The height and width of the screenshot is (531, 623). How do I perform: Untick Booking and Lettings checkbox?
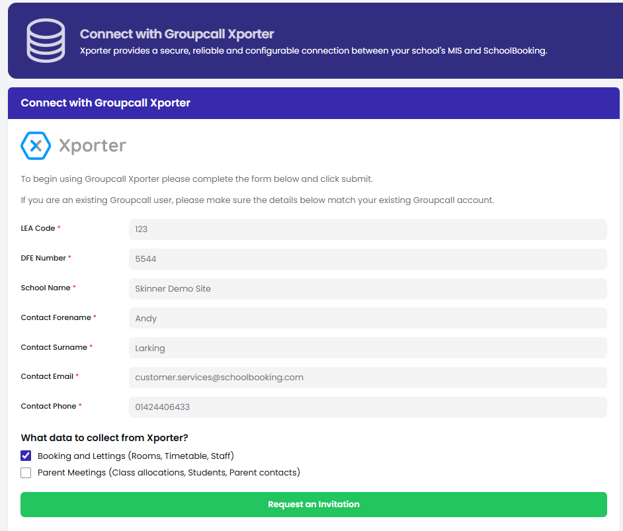pos(26,456)
